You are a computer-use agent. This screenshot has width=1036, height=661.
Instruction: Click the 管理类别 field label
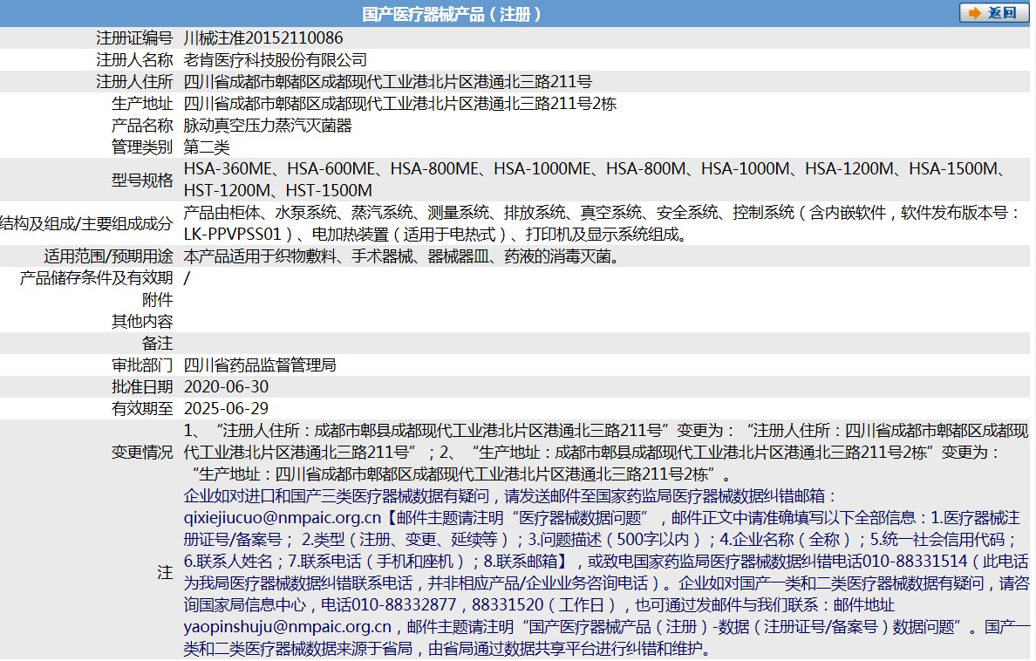coord(142,147)
